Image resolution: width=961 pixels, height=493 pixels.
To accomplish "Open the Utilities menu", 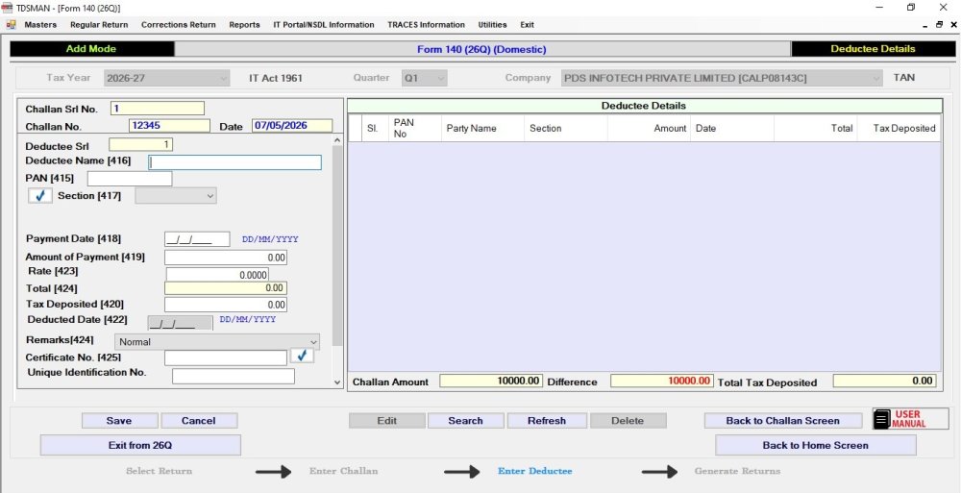I will (492, 25).
